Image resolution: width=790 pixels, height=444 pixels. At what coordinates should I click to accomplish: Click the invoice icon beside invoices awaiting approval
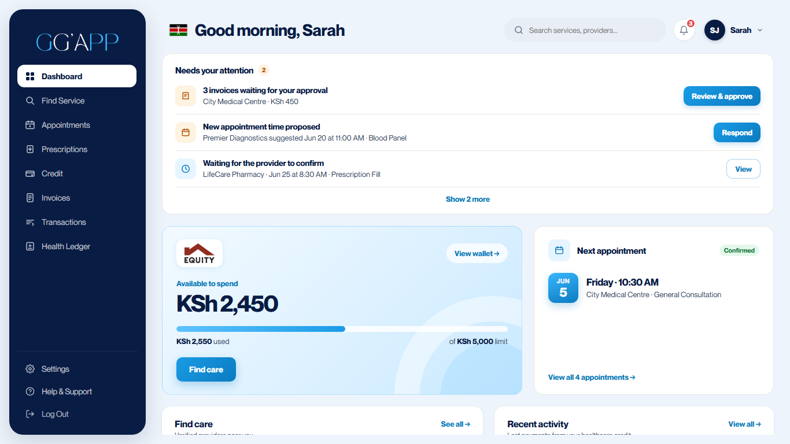coord(186,96)
